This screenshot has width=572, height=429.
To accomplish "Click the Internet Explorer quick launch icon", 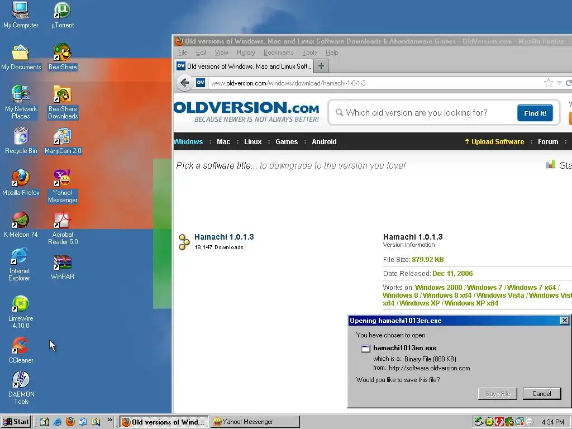I will pos(58,422).
